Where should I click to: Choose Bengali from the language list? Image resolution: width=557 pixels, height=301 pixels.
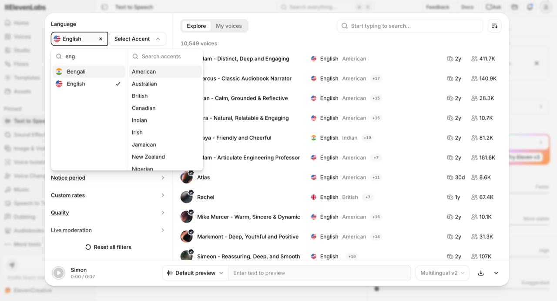pyautogui.click(x=89, y=71)
